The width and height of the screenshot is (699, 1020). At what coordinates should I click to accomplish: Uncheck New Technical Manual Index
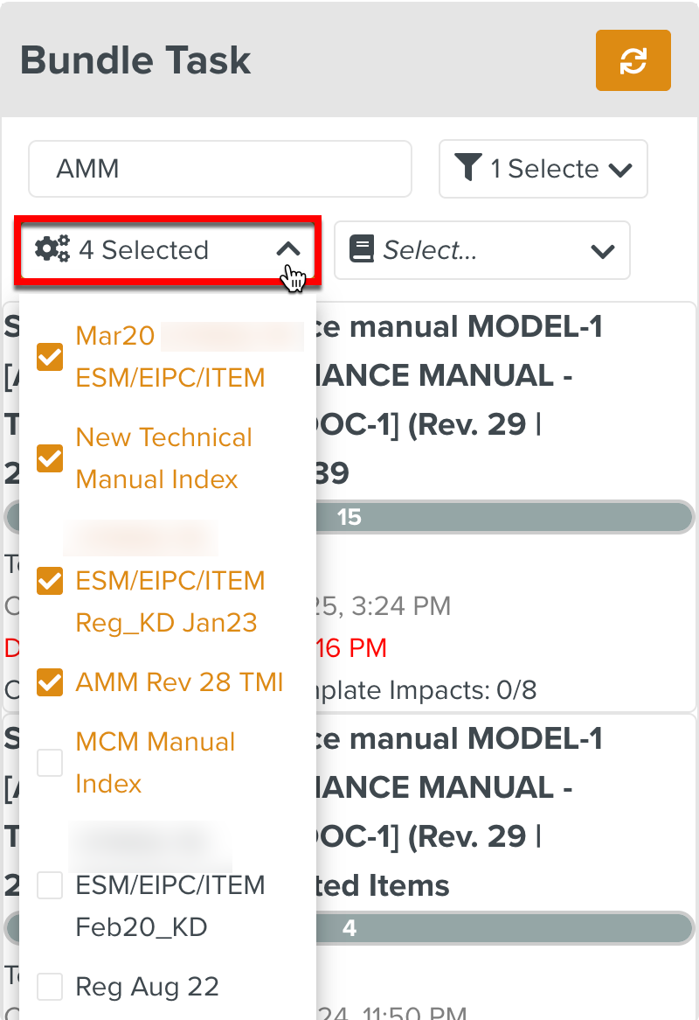50,458
